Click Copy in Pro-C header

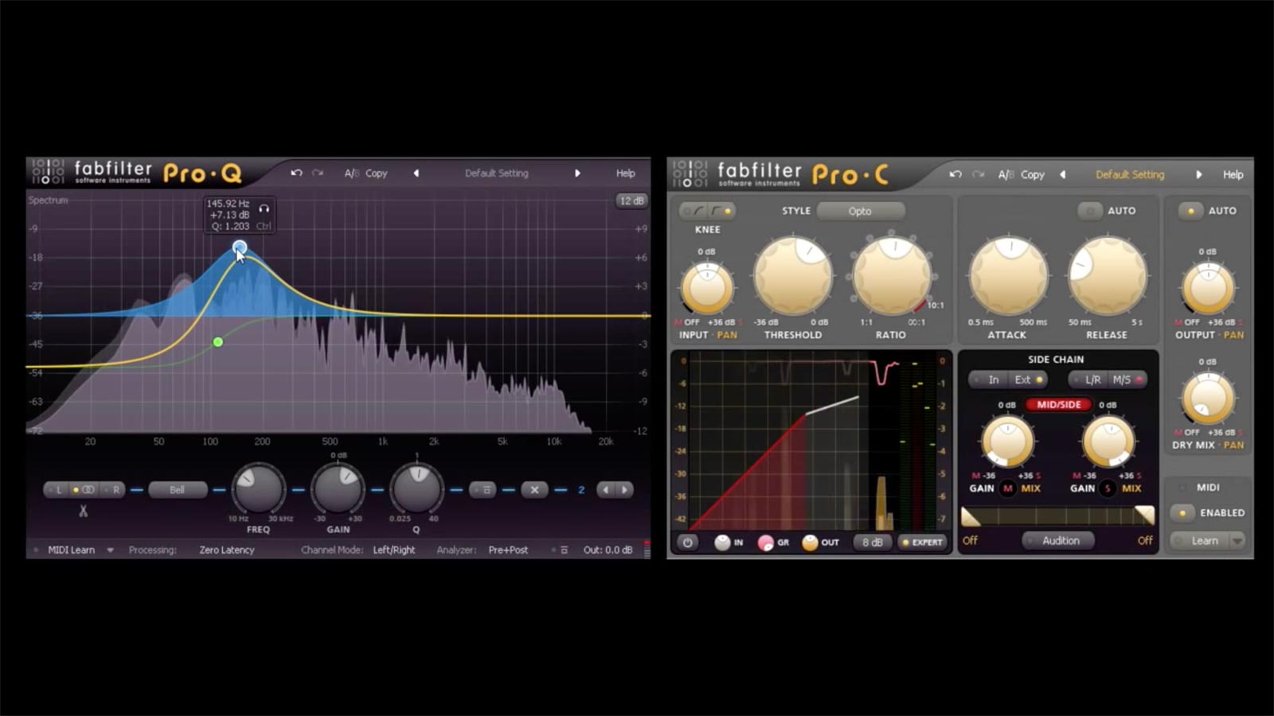coord(1033,174)
